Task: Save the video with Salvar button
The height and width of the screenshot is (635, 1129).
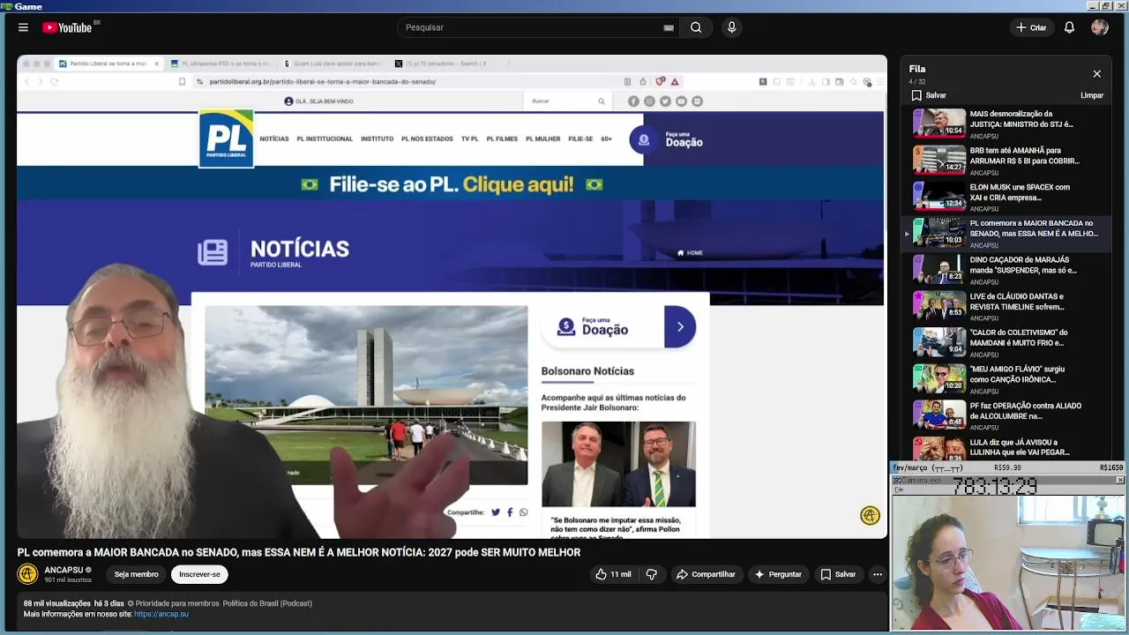Action: tap(838, 574)
